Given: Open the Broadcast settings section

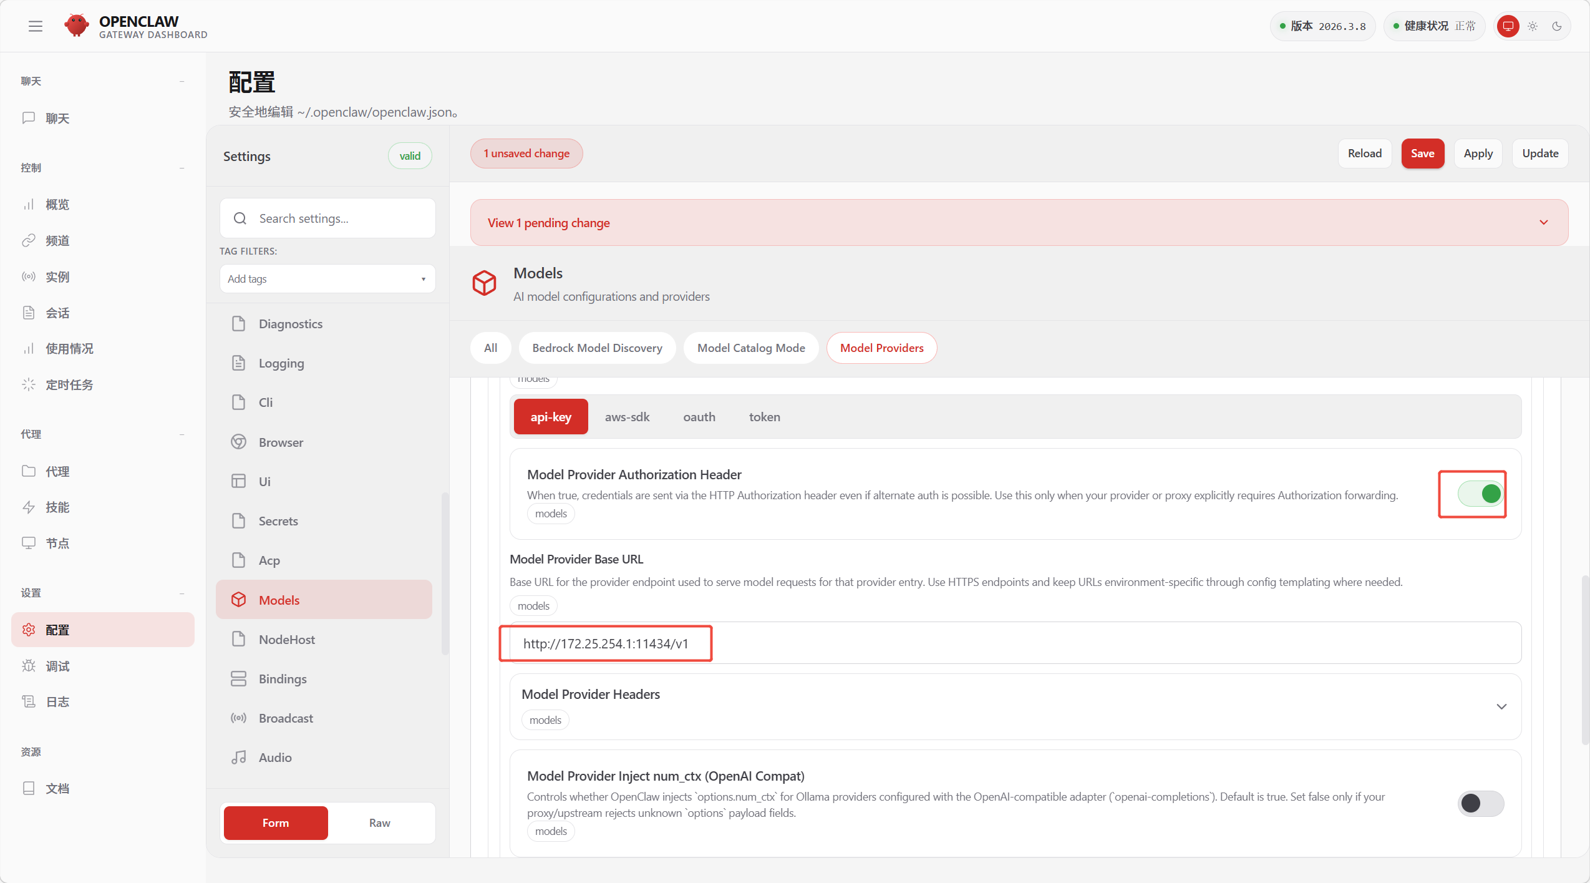Looking at the screenshot, I should pos(286,718).
